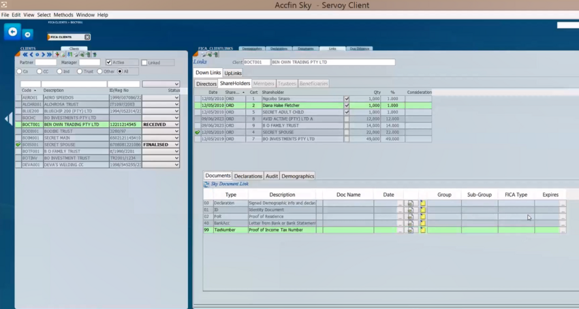
Task: Open the status filter dropdown above Status column
Action: (x=176, y=84)
